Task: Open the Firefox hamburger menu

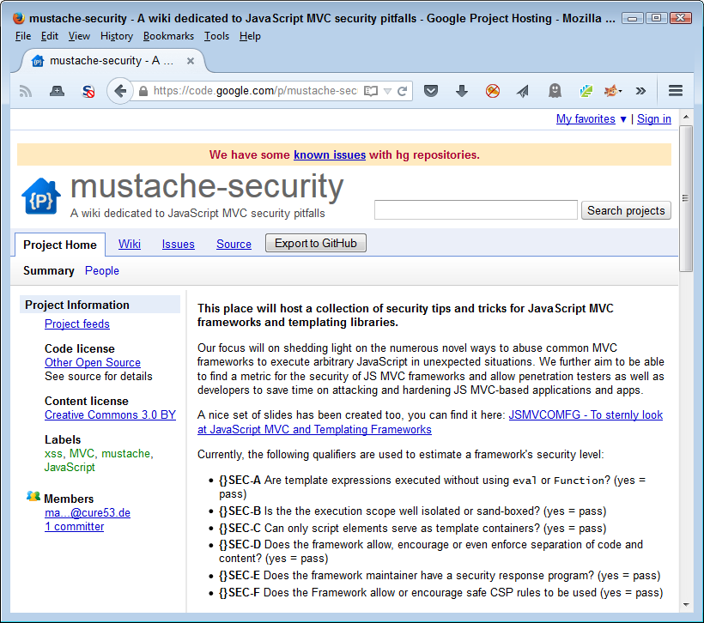Action: tap(676, 90)
